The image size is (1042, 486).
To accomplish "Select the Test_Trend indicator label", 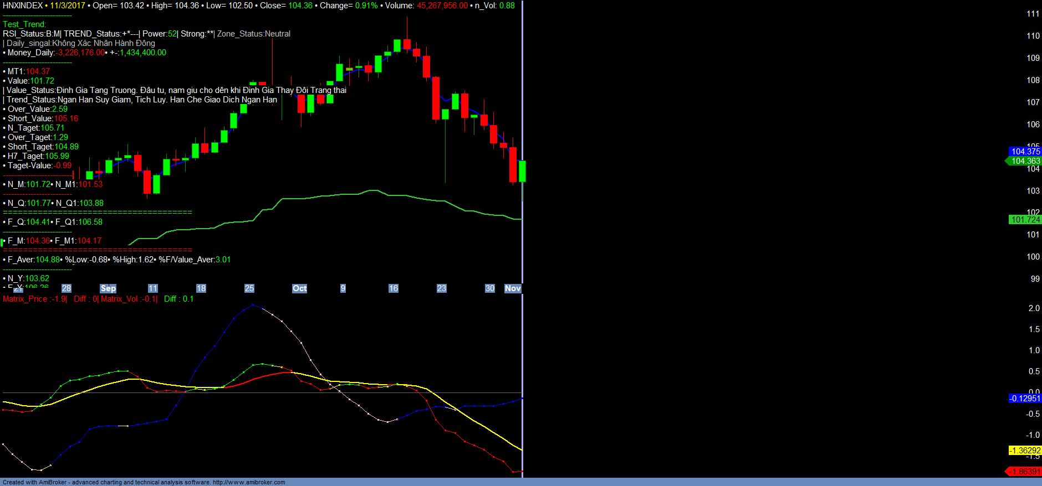I will click(24, 24).
